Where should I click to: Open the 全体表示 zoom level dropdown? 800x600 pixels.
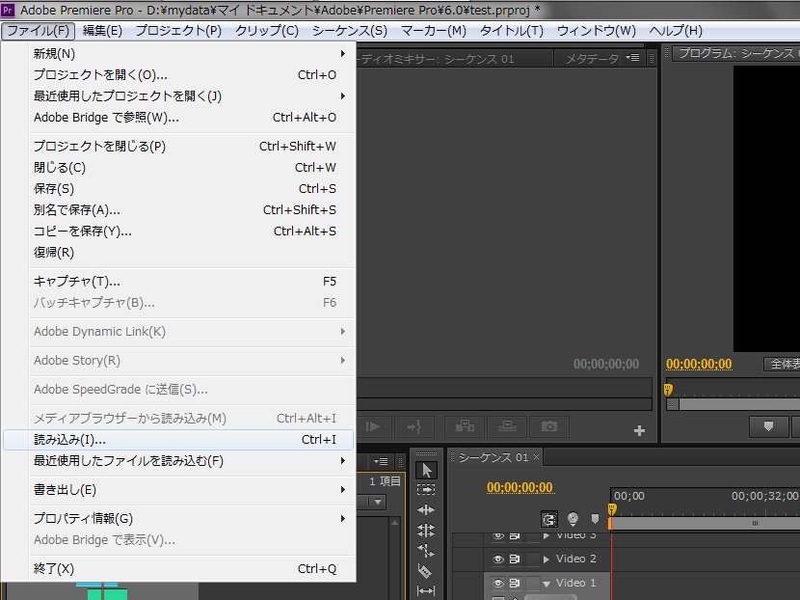pyautogui.click(x=782, y=364)
